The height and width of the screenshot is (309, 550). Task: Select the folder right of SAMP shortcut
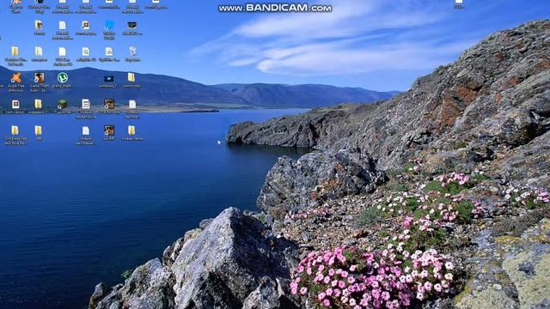[131, 130]
